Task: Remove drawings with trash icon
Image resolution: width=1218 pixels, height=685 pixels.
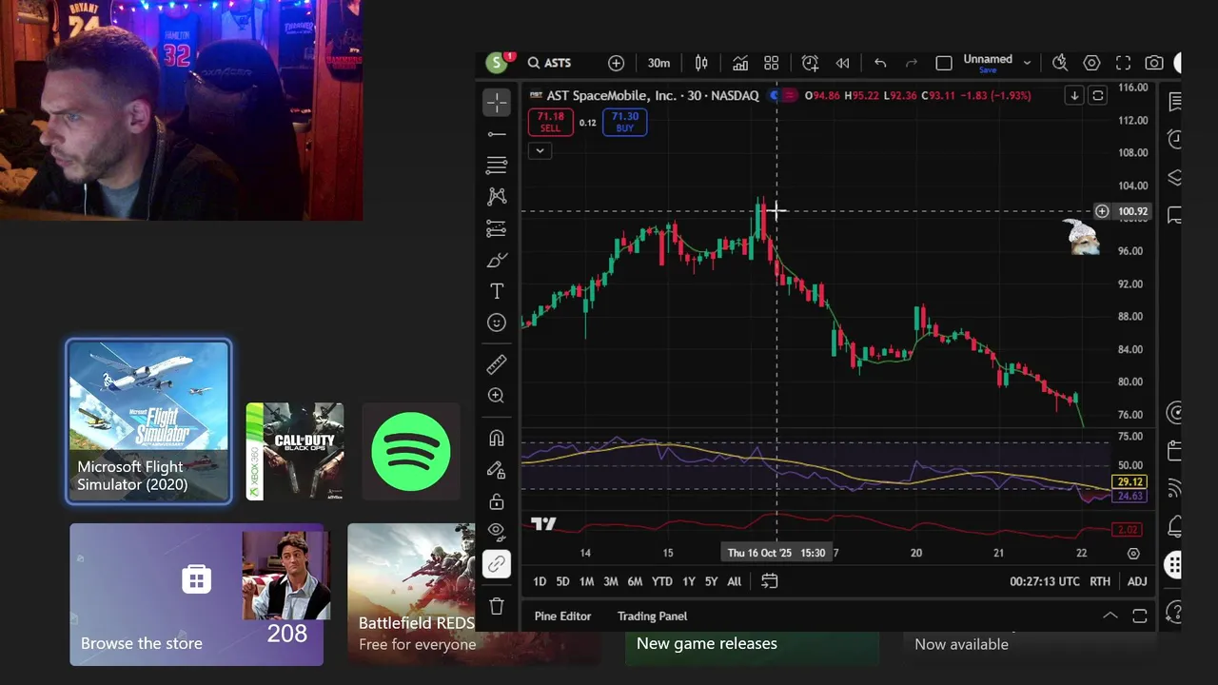Action: coord(496,606)
